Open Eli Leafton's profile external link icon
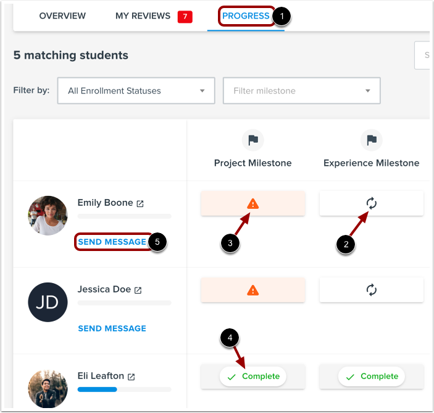 point(131,377)
